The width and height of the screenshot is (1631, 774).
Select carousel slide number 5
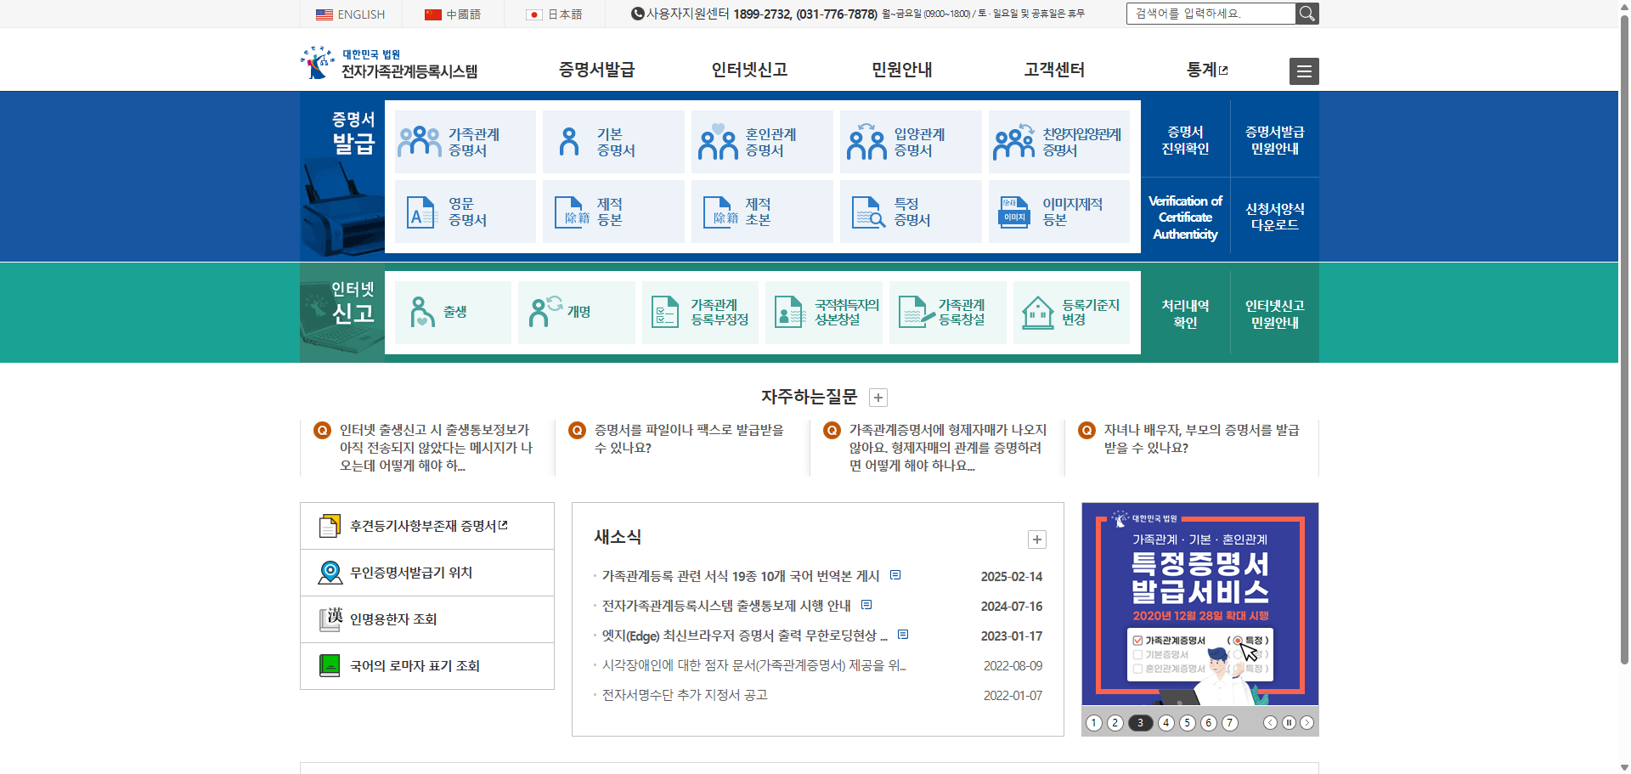pos(1187,723)
